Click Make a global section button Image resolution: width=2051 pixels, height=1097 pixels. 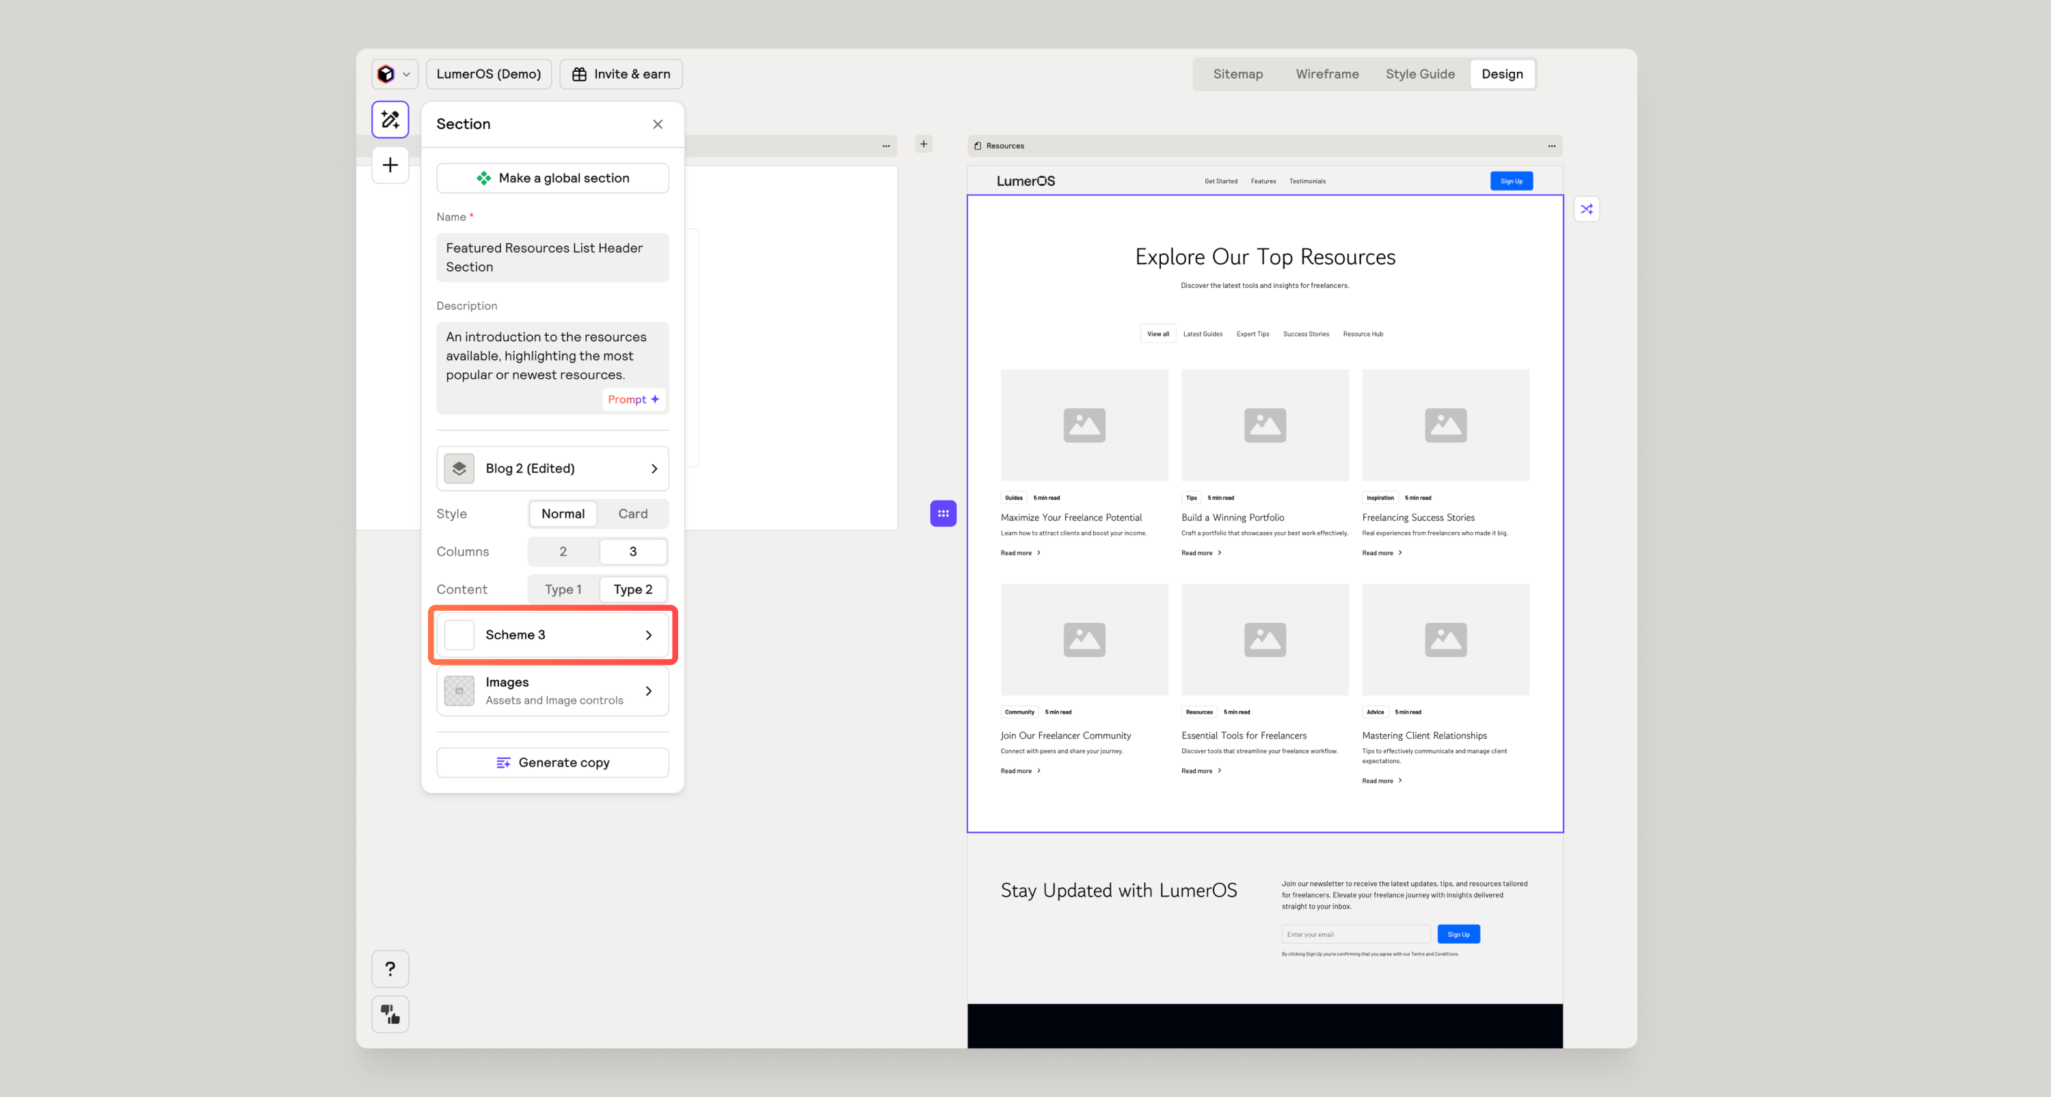pos(552,179)
